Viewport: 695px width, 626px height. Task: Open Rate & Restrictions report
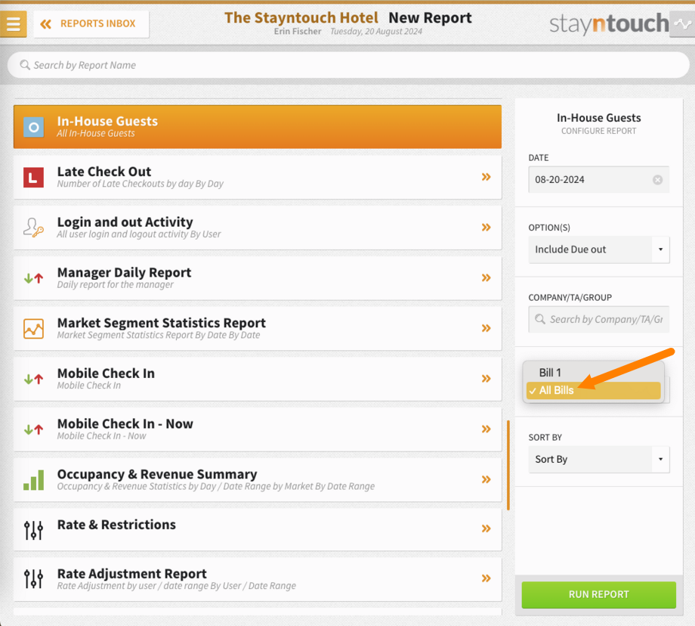point(258,529)
